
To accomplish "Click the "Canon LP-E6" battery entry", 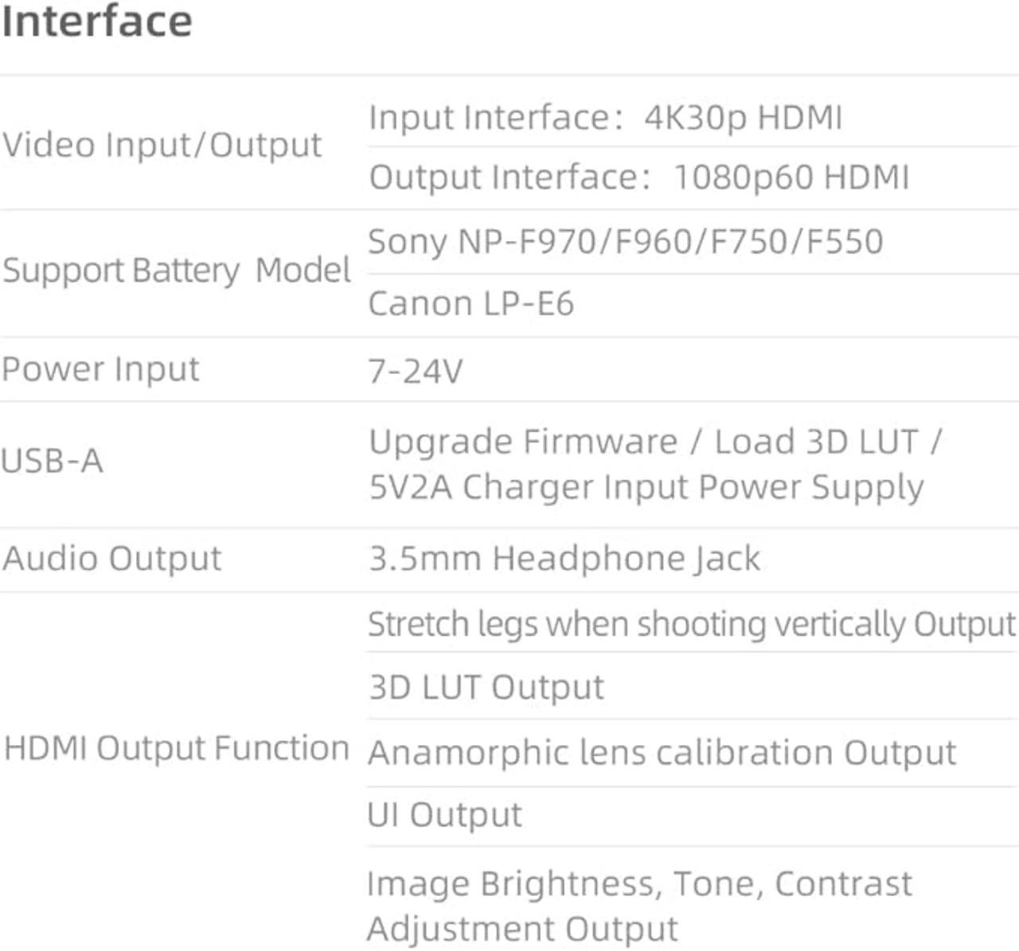I will [470, 304].
